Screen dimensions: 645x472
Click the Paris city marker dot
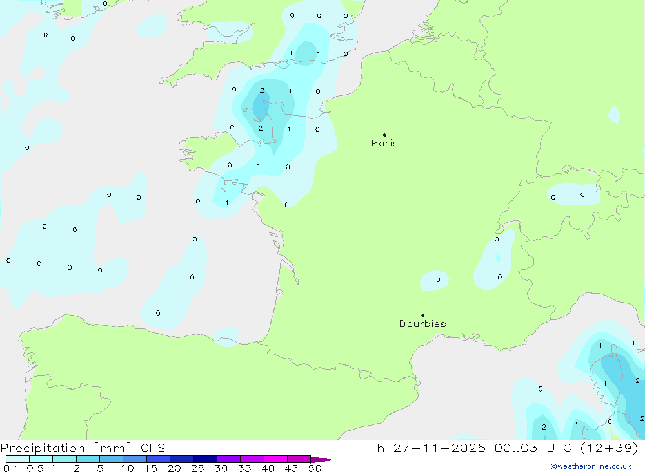click(384, 135)
